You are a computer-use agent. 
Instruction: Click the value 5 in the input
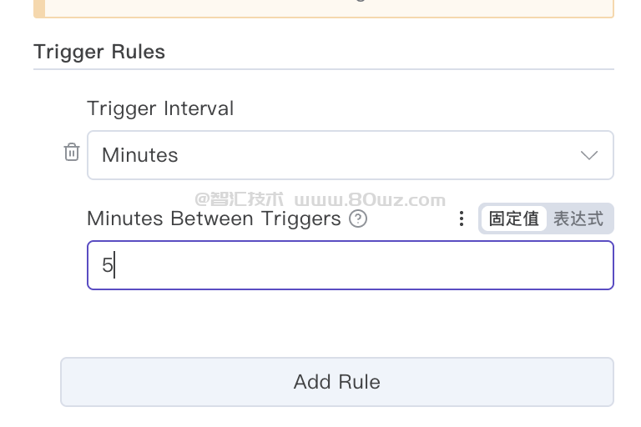pos(107,265)
